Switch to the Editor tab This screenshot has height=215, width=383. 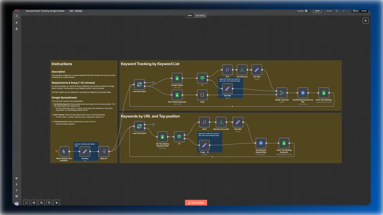(x=190, y=15)
